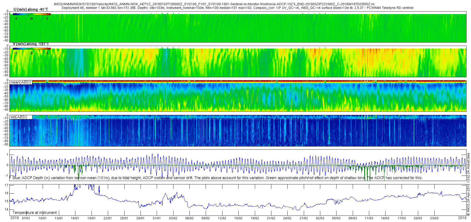Click the "Temperature at instrument" label
Viewport: 471px width, 222px height.
tap(35, 213)
